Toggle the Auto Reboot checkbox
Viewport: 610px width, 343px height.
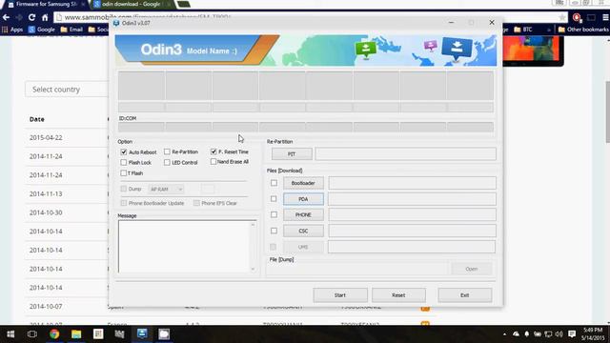pos(124,152)
